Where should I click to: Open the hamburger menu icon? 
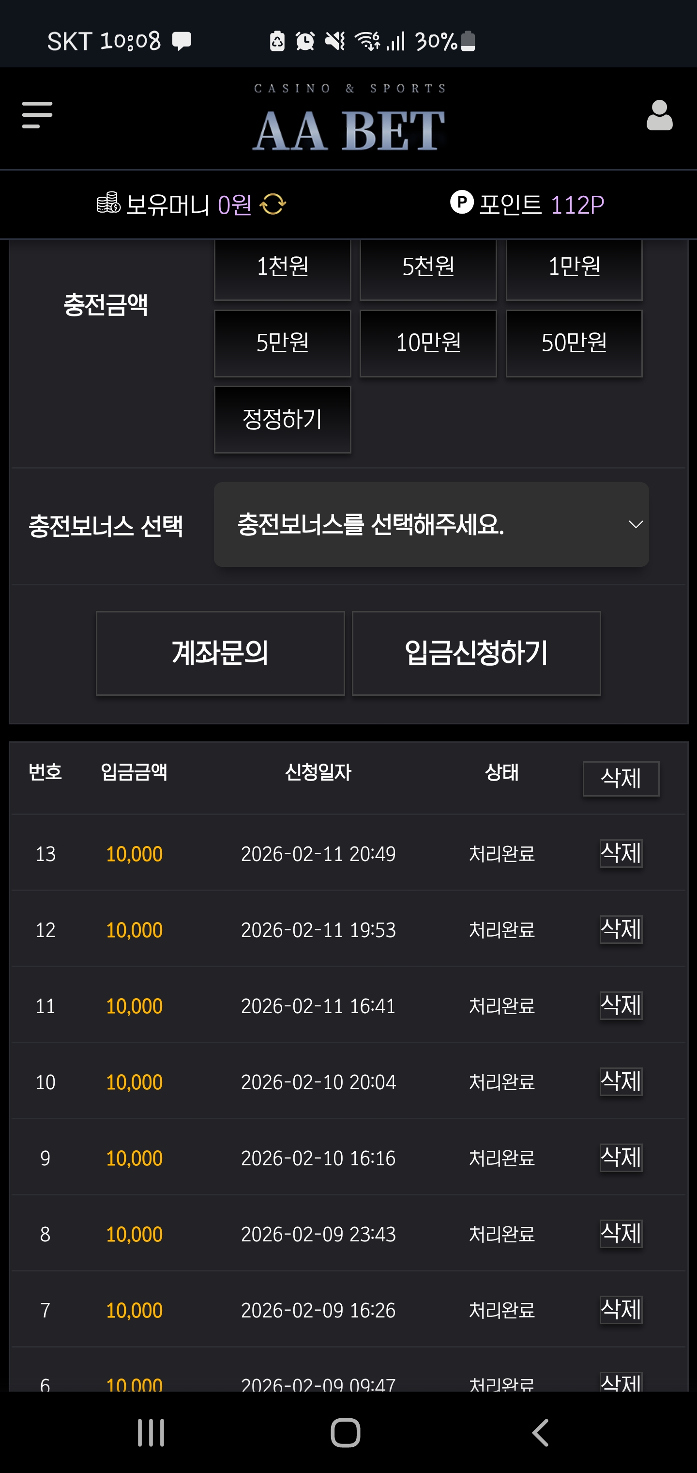[x=37, y=115]
